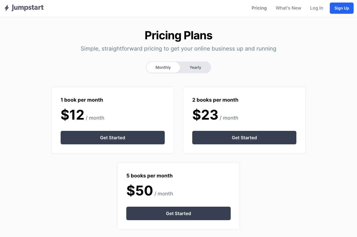Switch billing to Yearly
Image resolution: width=357 pixels, height=237 pixels.
(x=195, y=67)
